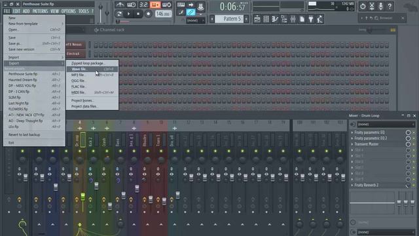The height and width of the screenshot is (236, 419).
Task: Click the right-arrow auto-scroll icon
Action: [191, 5]
